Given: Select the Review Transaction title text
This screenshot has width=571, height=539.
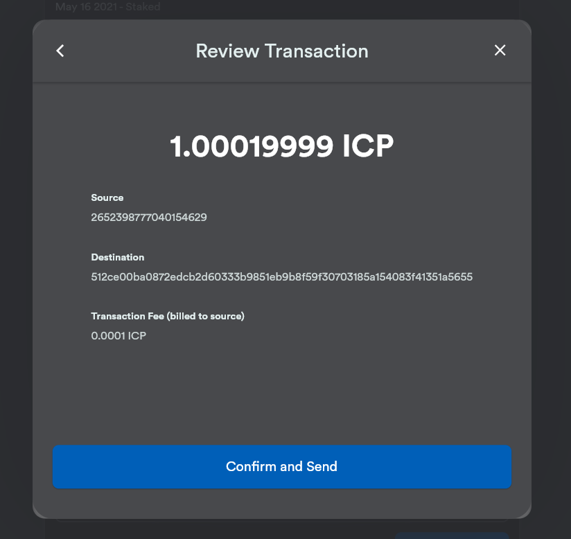Looking at the screenshot, I should (x=282, y=51).
